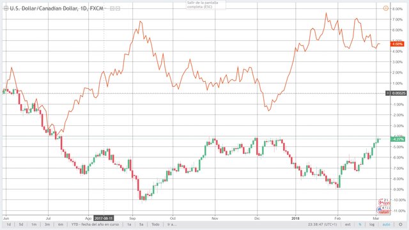This screenshot has height=230, width=409.
Task: Click the 0.00% dashed baseline value label 0.05525
Action: coord(399,93)
